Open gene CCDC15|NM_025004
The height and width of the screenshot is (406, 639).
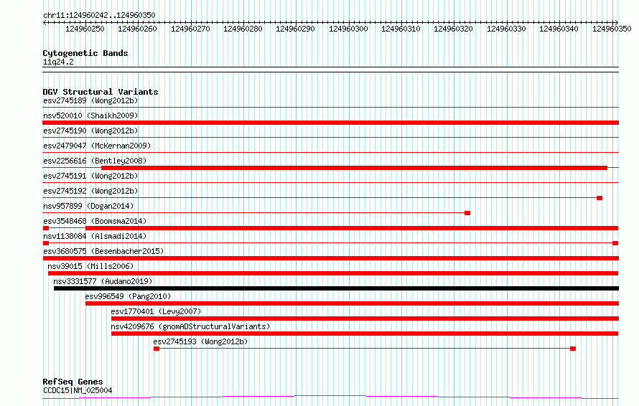click(78, 390)
